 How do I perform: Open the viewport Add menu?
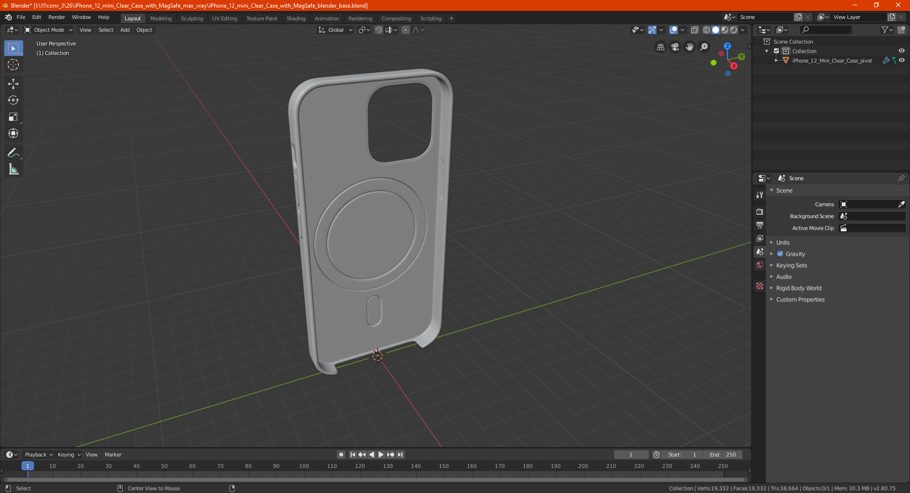pyautogui.click(x=125, y=30)
